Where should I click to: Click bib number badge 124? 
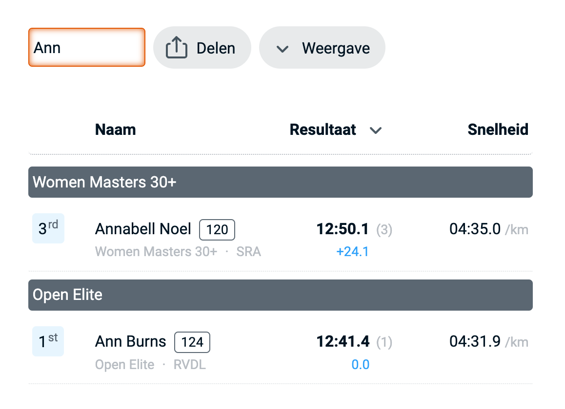coord(192,342)
